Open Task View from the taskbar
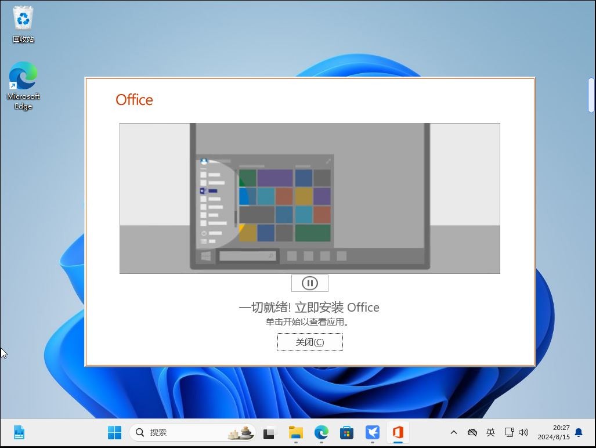Screen dimensions: 596x448 pyautogui.click(x=269, y=432)
